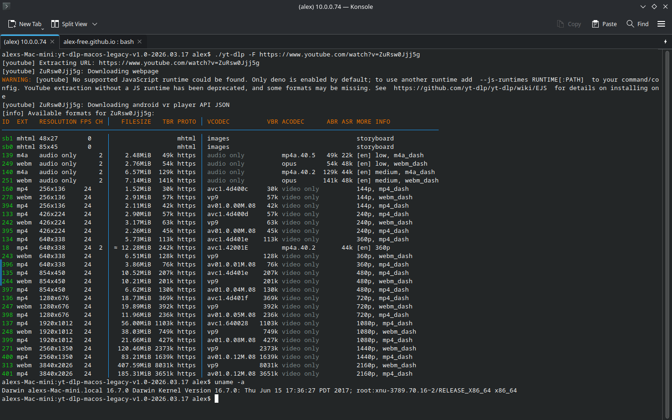Image resolution: width=672 pixels, height=420 pixels.
Task: Click the avc1.640028 codec text
Action: tap(228, 323)
